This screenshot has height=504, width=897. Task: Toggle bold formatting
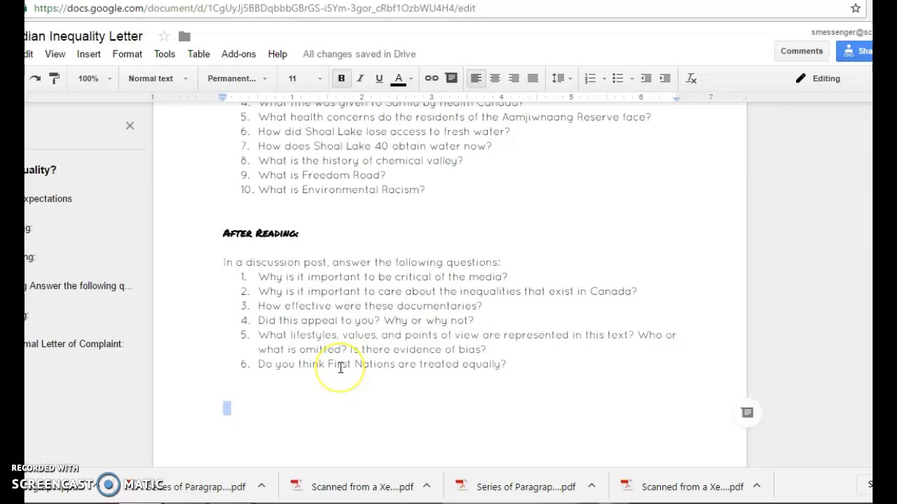click(341, 78)
